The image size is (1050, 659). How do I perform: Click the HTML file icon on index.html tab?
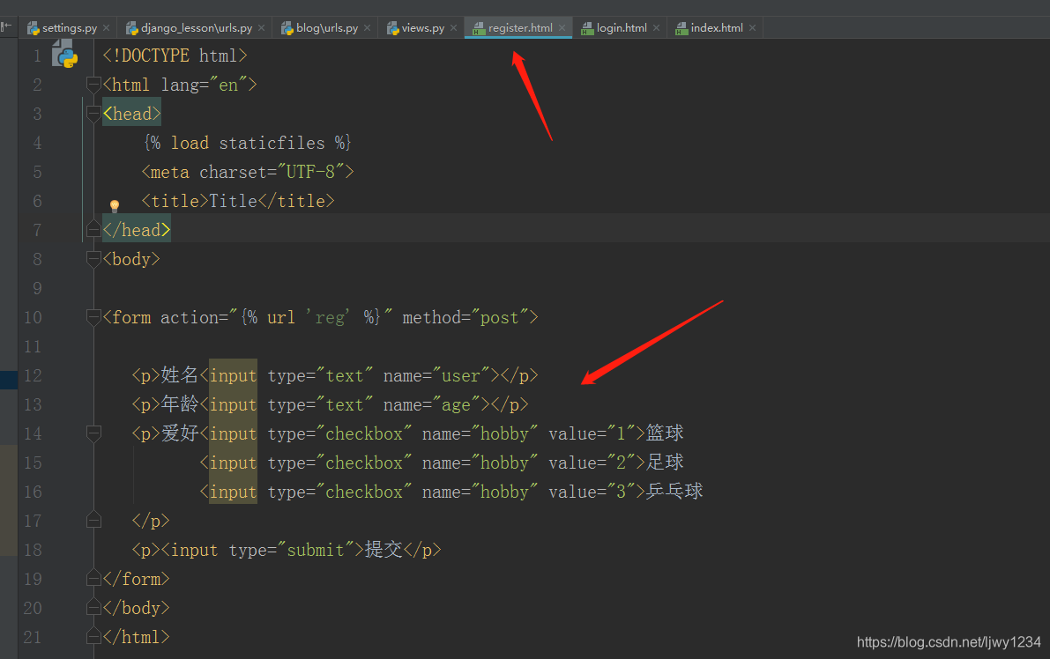tap(681, 28)
